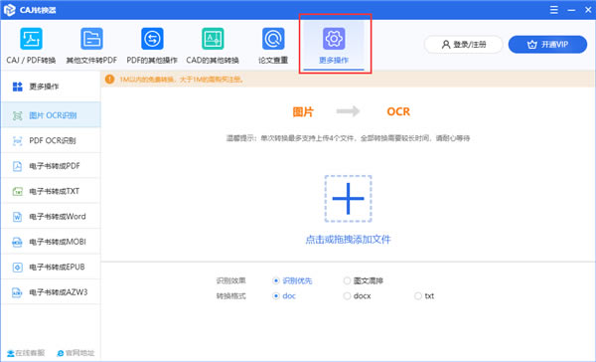Click the plus box to add files
The height and width of the screenshot is (362, 596).
pos(348,198)
